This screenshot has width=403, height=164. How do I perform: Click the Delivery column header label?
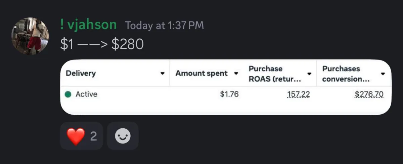pos(81,73)
